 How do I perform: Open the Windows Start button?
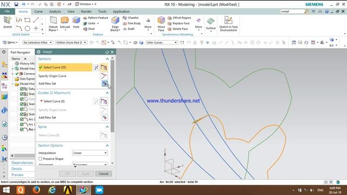[7, 190]
